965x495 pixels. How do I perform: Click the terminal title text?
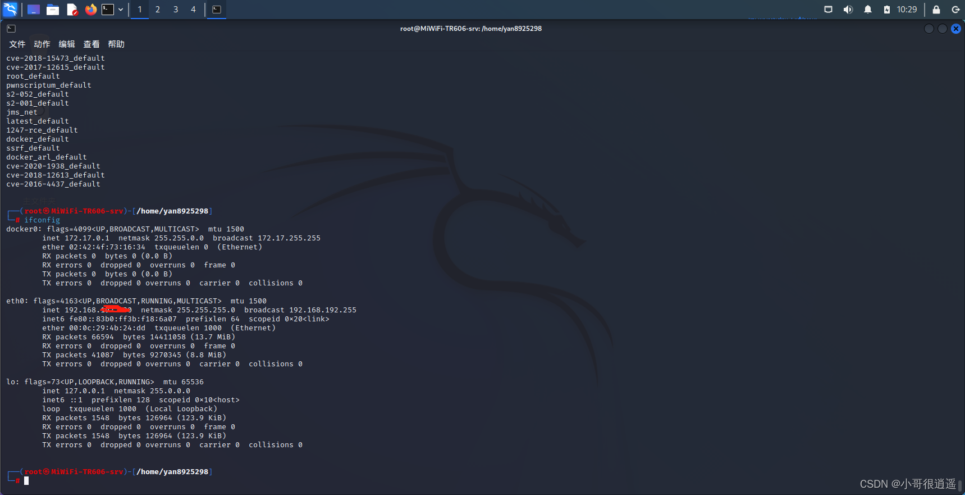471,29
